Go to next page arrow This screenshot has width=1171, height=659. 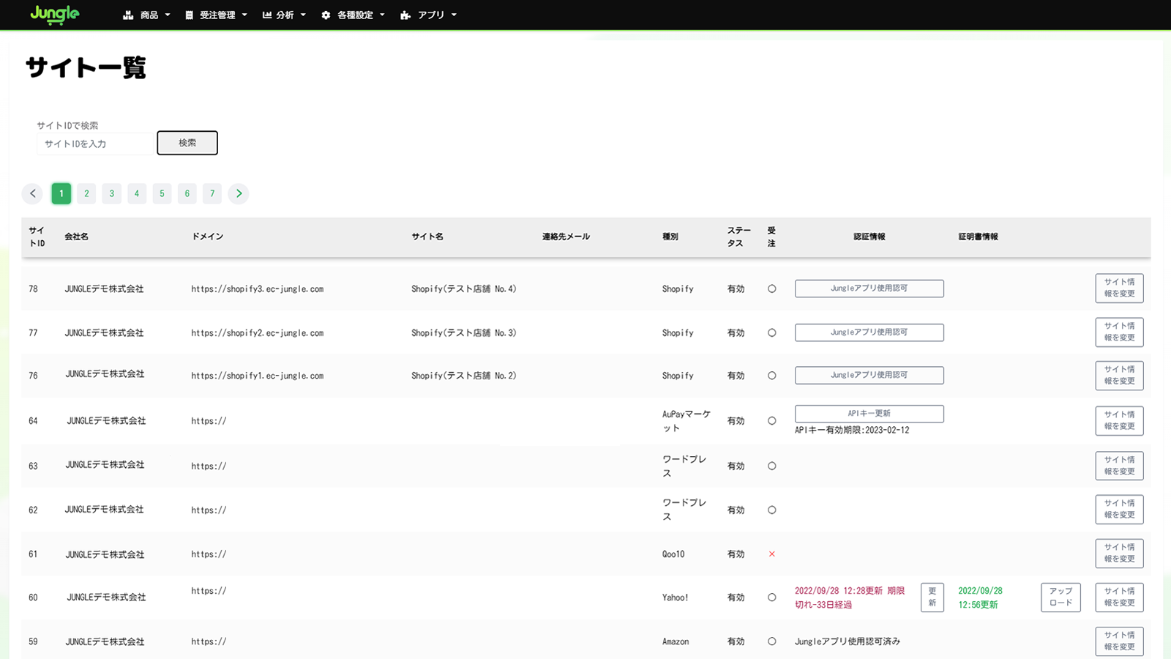pyautogui.click(x=239, y=193)
